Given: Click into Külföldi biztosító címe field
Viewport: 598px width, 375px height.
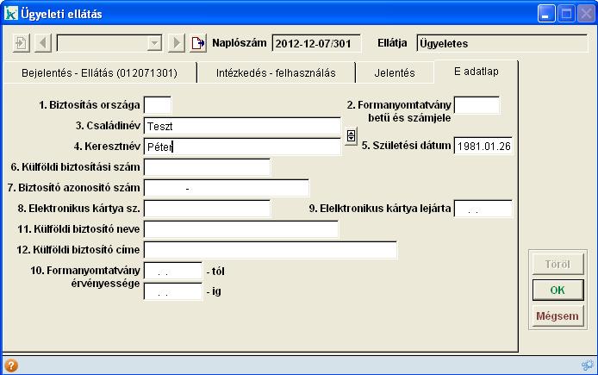Looking at the screenshot, I should coord(270,250).
